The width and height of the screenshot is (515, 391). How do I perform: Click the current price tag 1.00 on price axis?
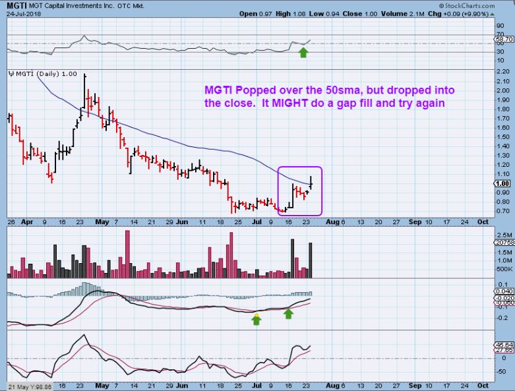pyautogui.click(x=503, y=183)
